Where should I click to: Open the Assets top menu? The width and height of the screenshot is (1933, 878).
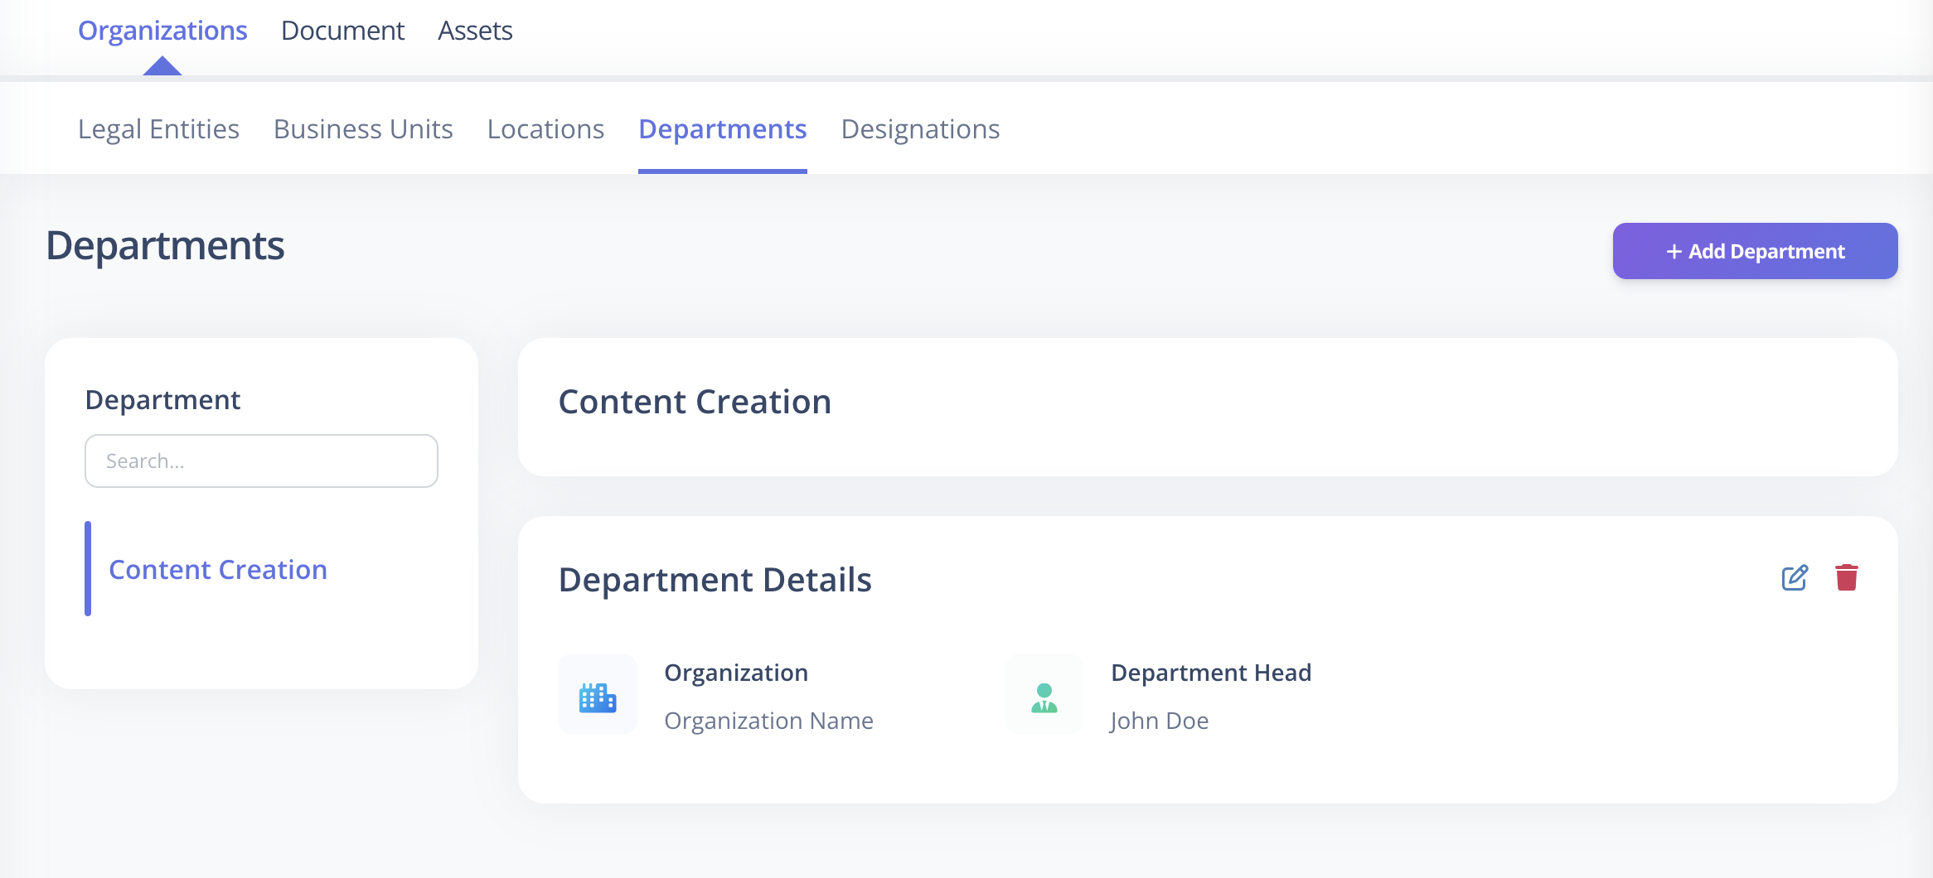coord(475,31)
